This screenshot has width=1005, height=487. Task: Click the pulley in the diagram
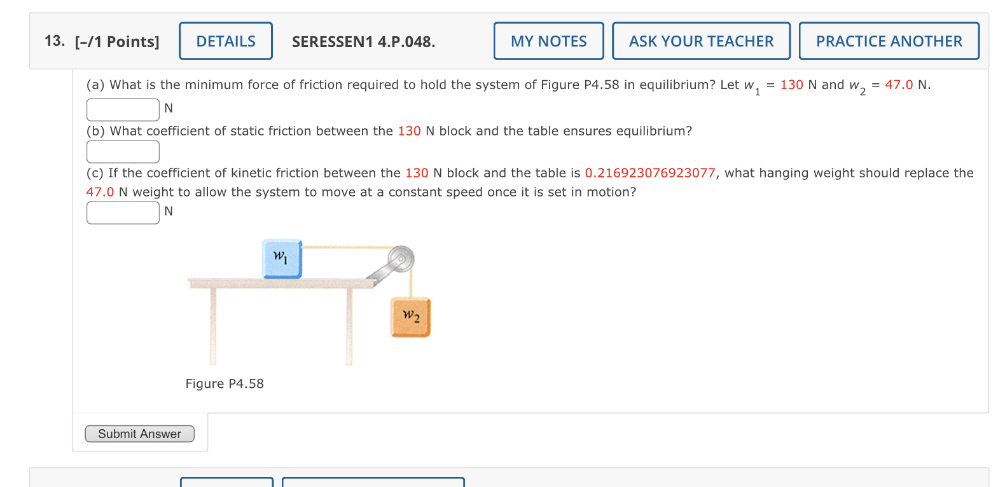401,259
